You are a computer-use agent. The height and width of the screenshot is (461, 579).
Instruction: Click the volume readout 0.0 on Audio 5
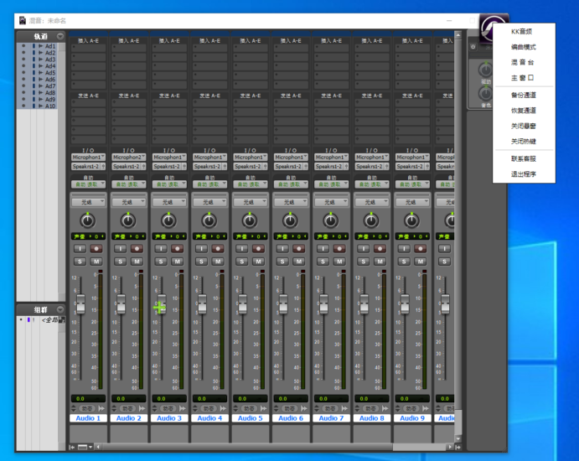click(x=251, y=399)
